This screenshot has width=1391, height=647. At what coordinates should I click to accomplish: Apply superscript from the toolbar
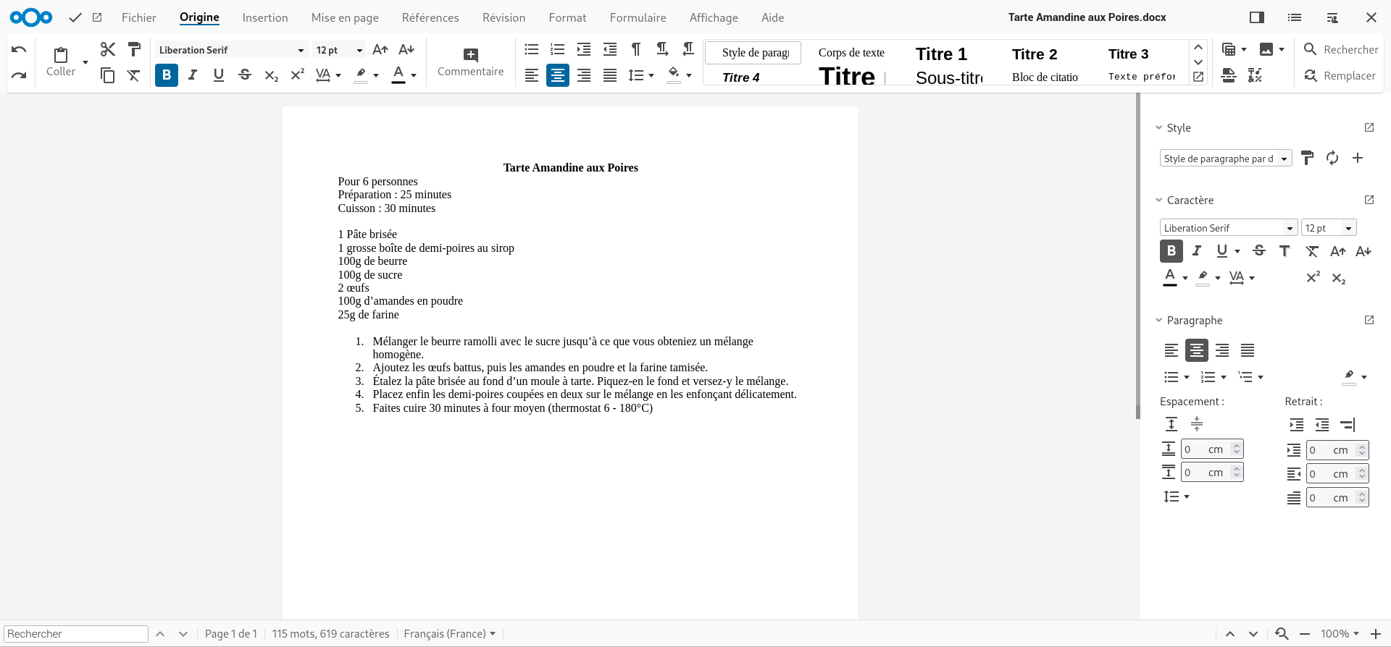click(x=297, y=75)
